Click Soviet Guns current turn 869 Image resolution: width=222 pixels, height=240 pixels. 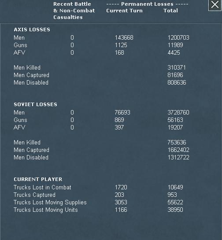[119, 120]
